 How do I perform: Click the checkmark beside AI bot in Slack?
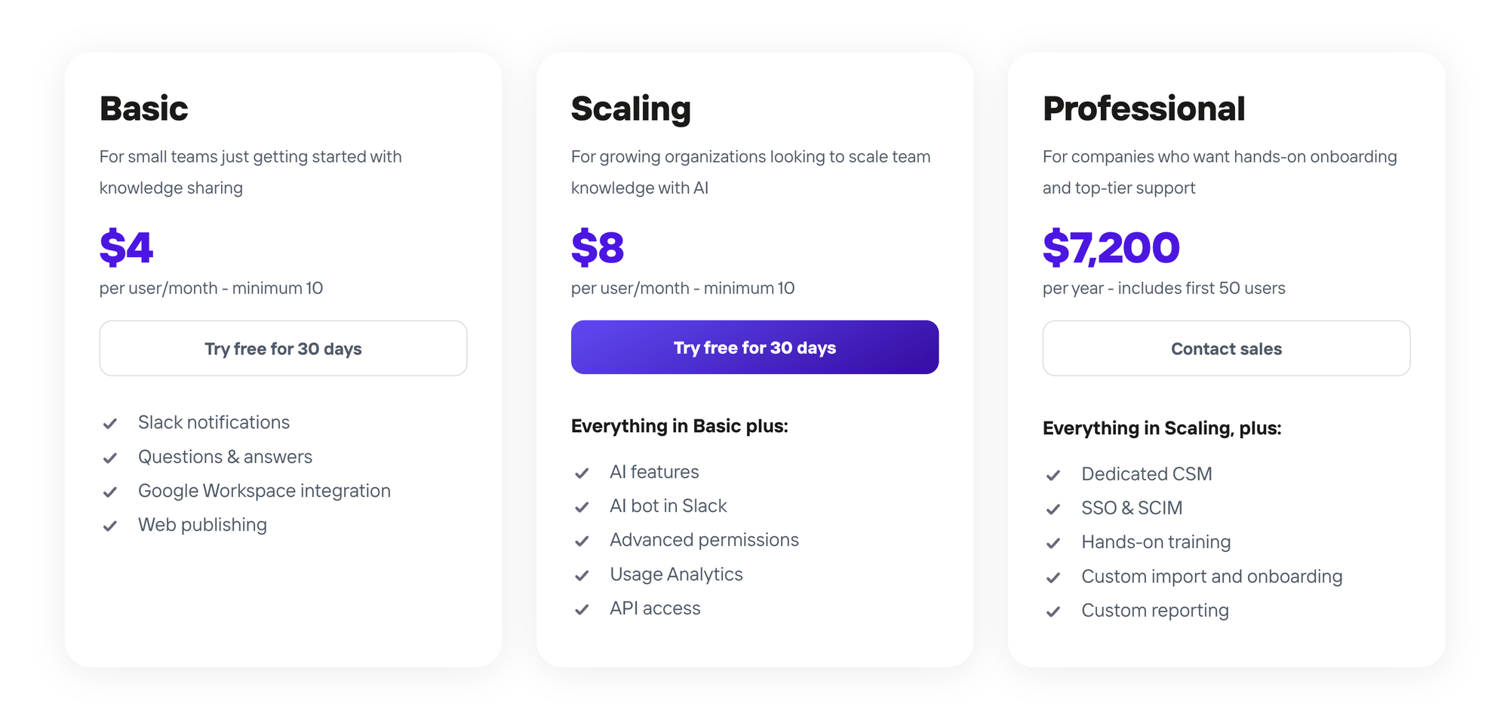coord(582,507)
